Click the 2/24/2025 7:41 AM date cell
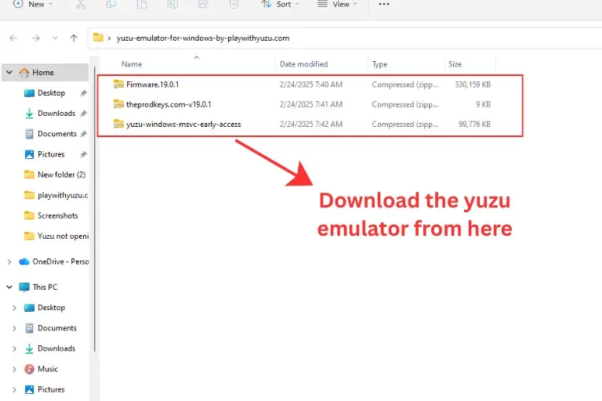Viewport: 602px width, 401px height. pyautogui.click(x=311, y=104)
